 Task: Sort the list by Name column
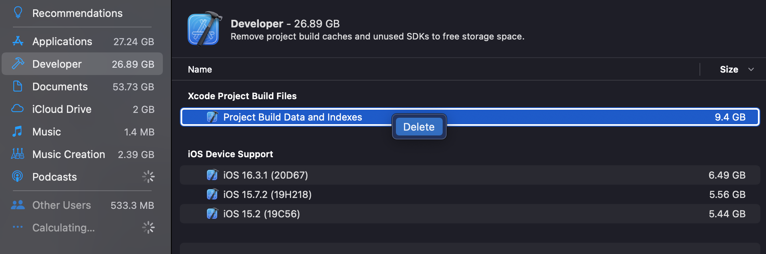point(200,69)
